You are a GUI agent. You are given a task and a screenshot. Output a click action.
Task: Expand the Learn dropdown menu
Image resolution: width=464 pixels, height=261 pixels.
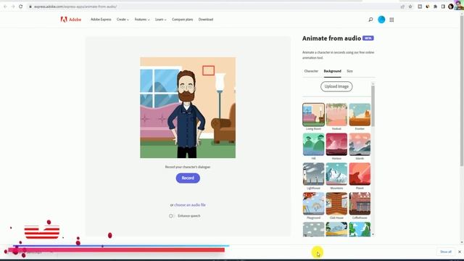click(x=161, y=20)
